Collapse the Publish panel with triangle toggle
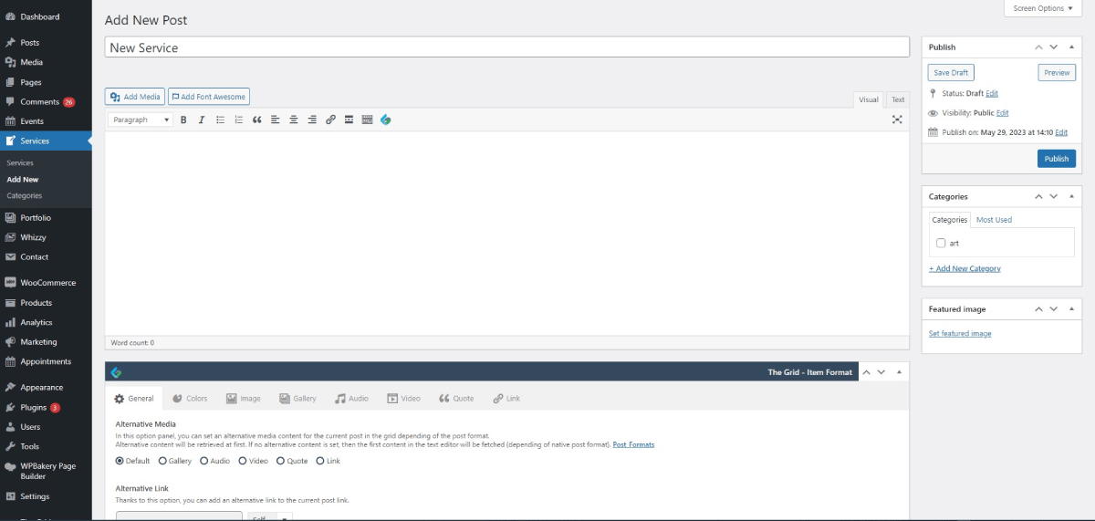 click(1073, 47)
